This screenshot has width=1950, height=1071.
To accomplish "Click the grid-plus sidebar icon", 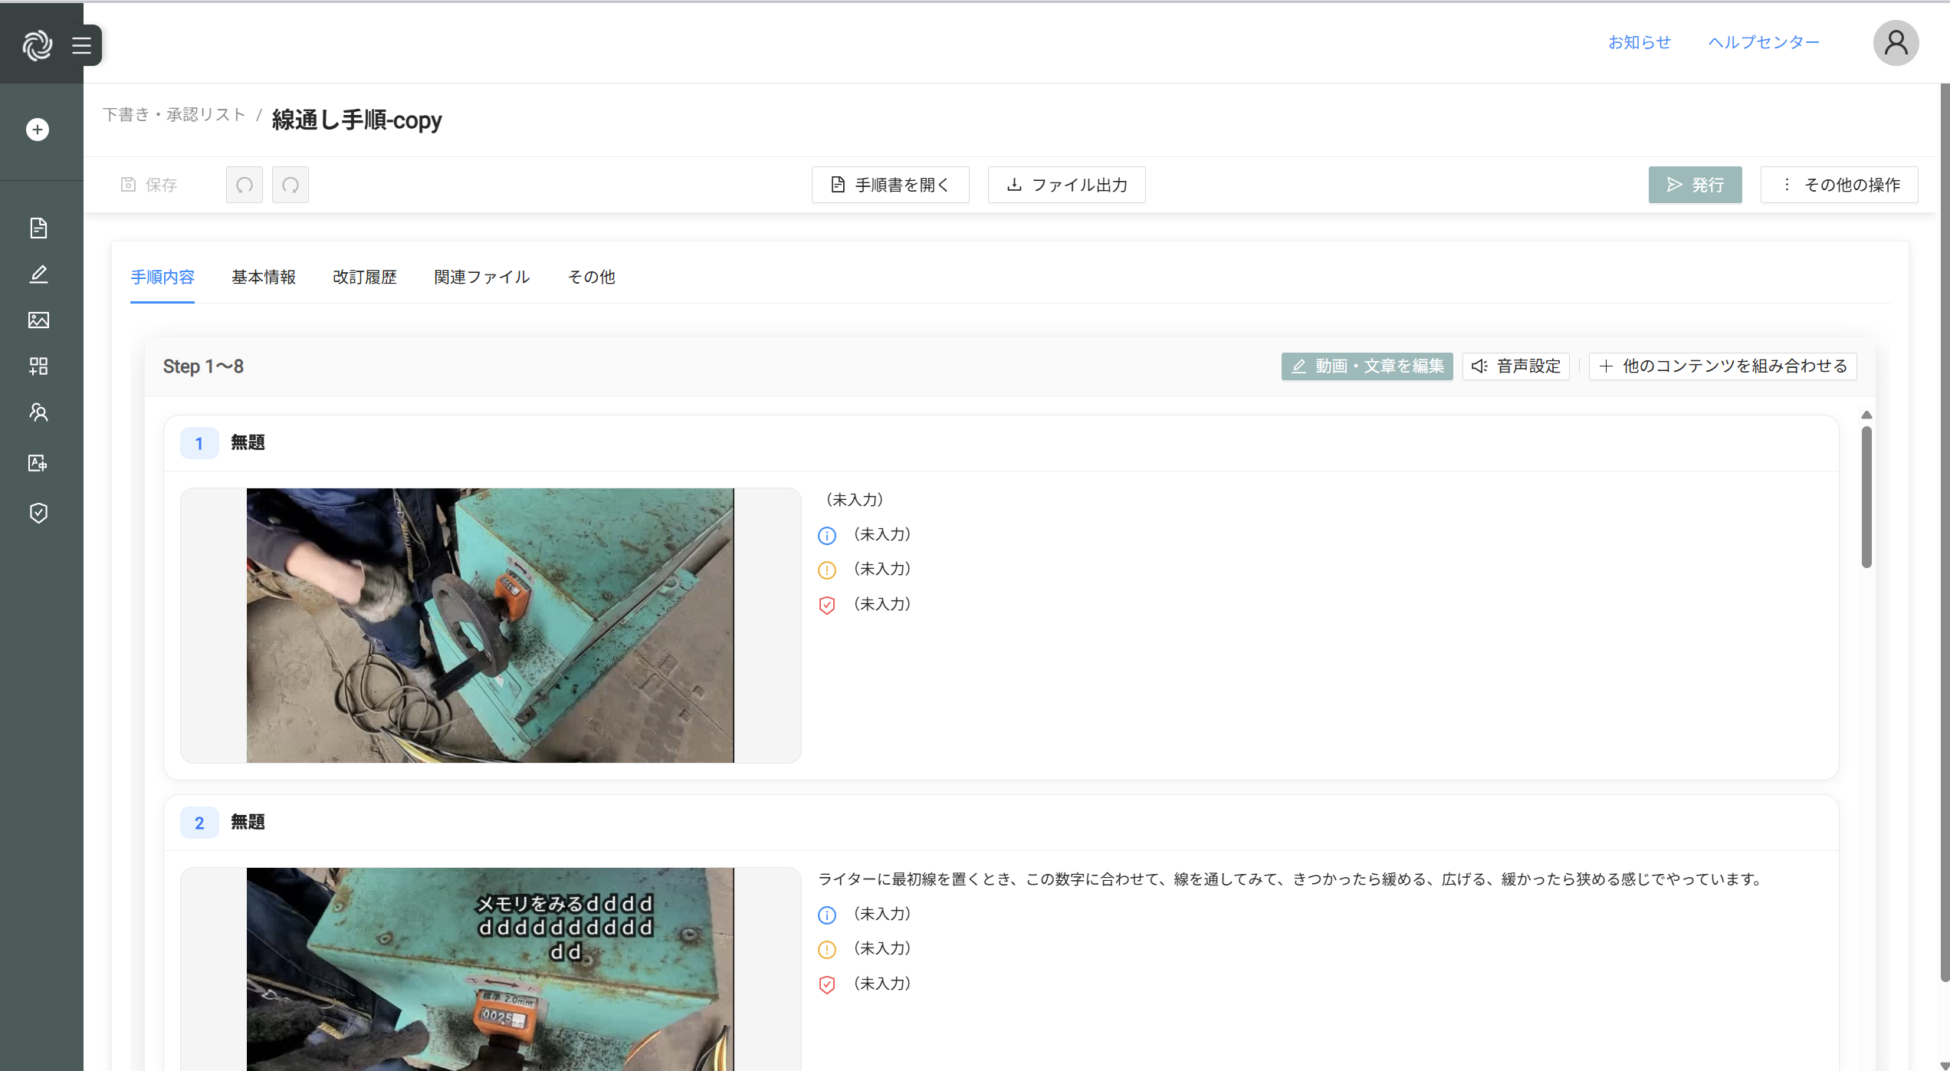I will [38, 366].
